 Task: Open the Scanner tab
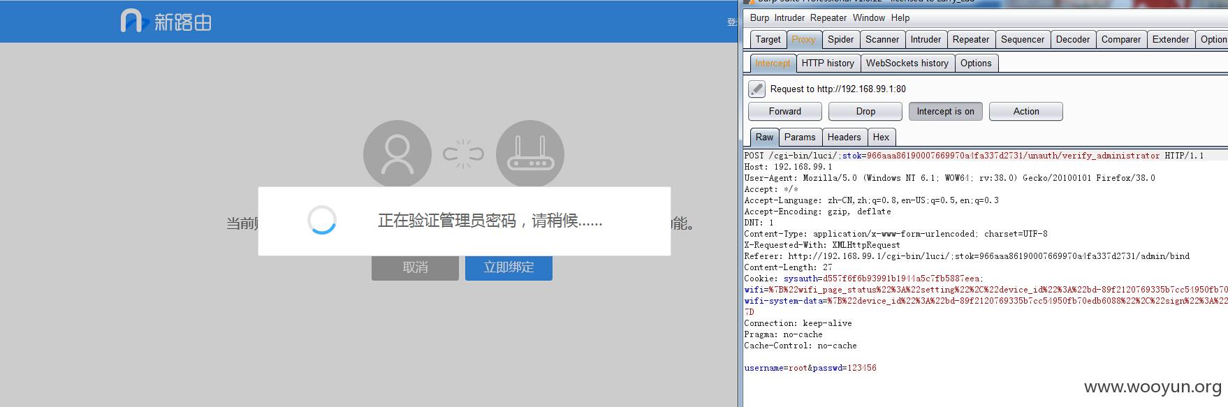pos(882,40)
